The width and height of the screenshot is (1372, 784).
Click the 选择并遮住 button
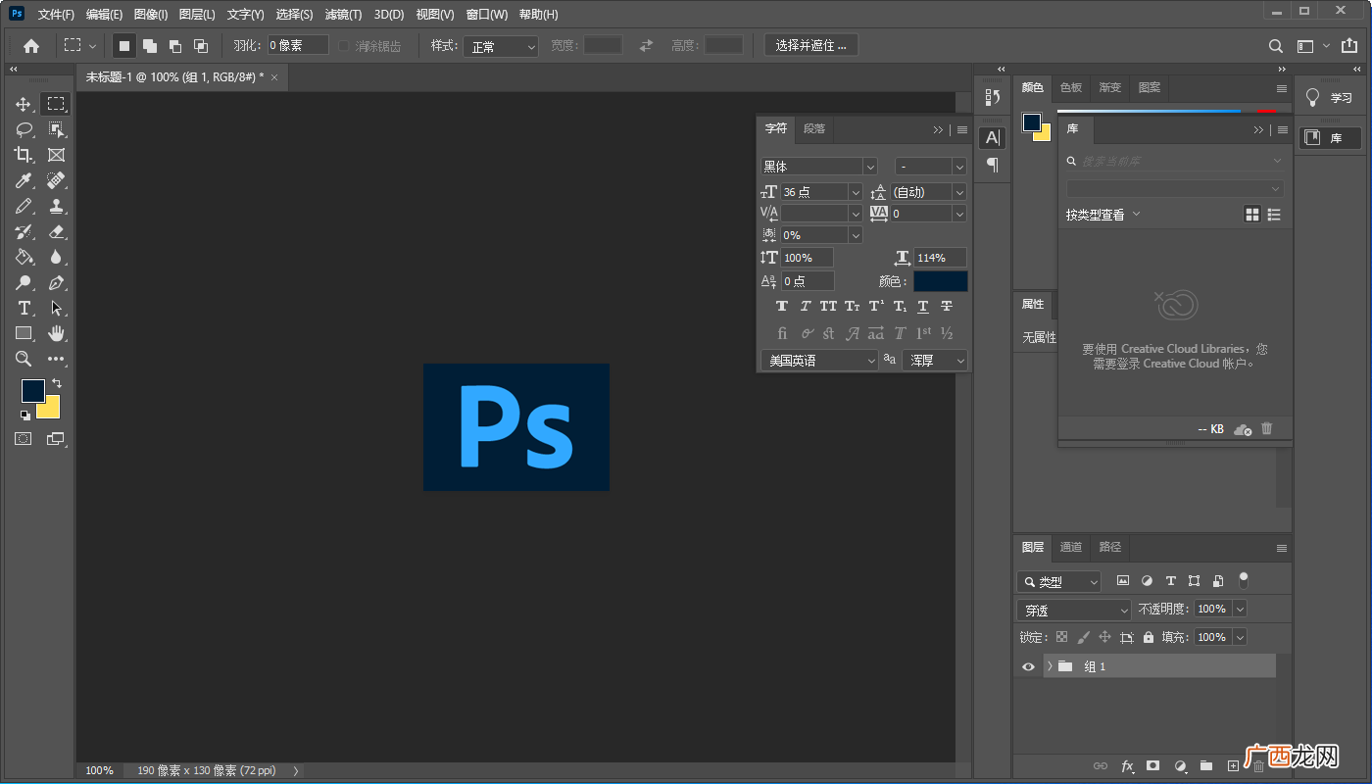[811, 45]
